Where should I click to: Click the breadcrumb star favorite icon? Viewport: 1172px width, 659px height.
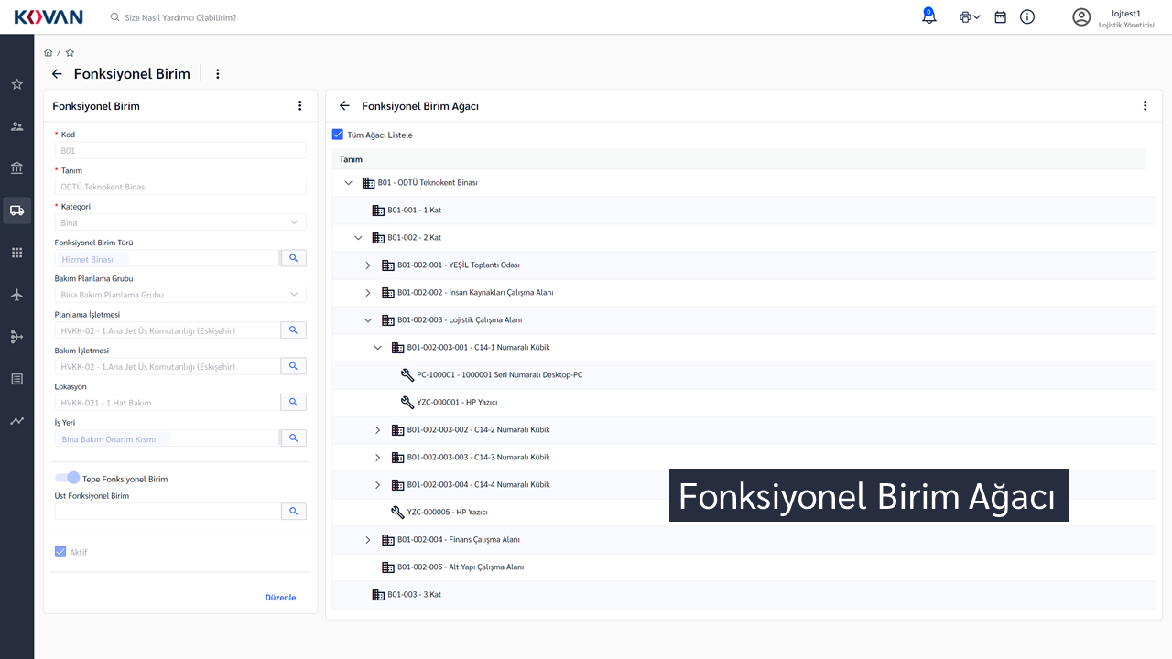click(70, 53)
